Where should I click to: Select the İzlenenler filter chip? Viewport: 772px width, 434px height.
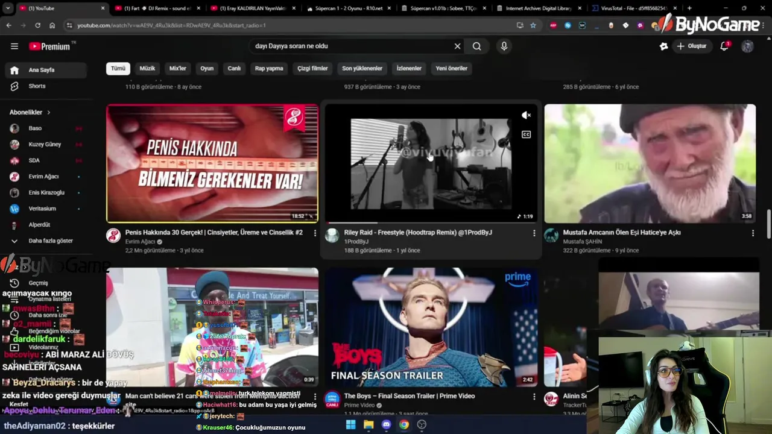[x=409, y=68]
